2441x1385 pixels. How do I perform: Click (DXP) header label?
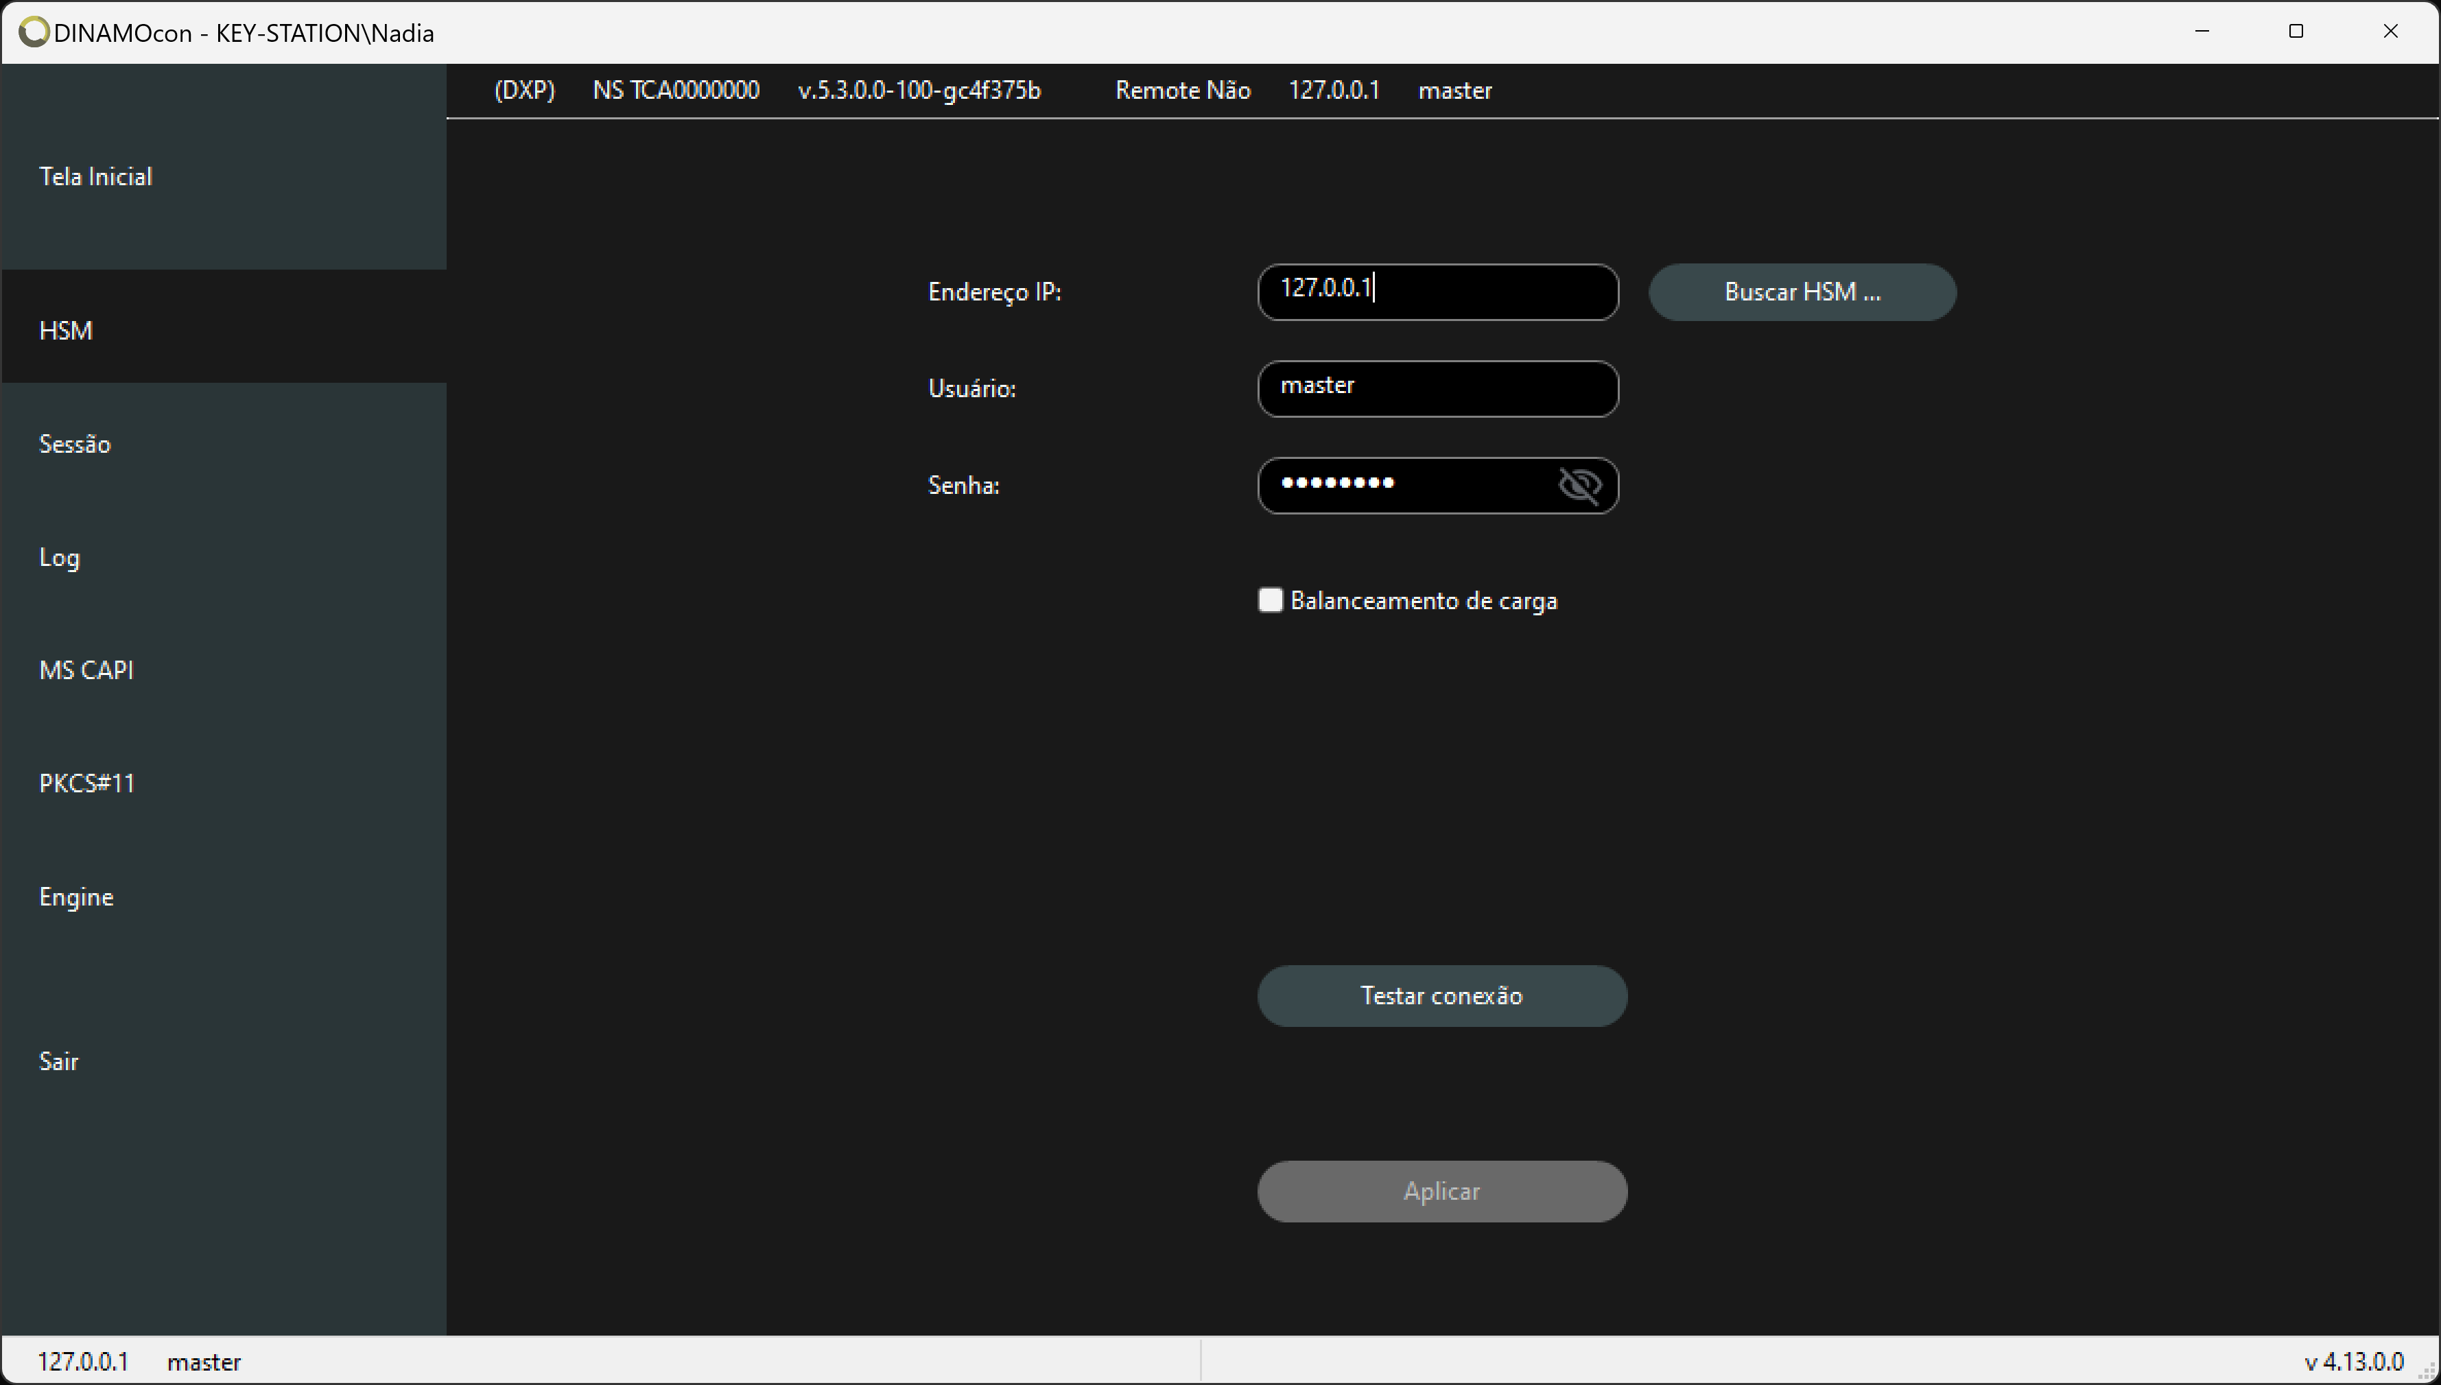click(x=524, y=91)
